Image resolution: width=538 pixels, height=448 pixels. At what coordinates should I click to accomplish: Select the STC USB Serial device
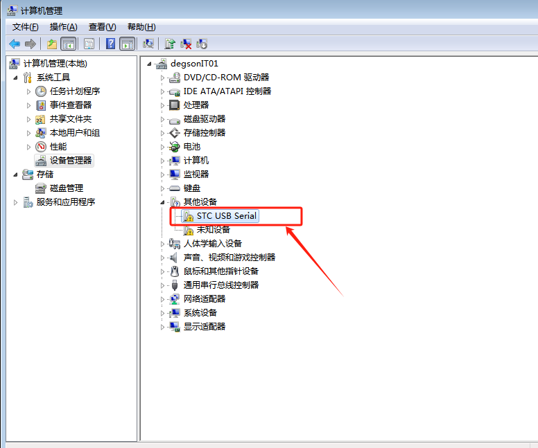pos(227,215)
